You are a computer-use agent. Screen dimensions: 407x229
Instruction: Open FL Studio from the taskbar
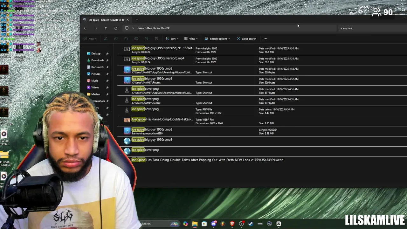(x=223, y=224)
